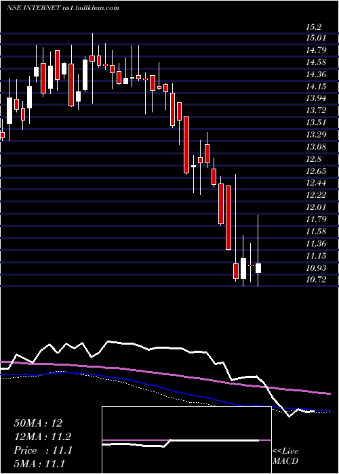Click the 13.72 price label
This screenshot has width=339, height=474.
[x=316, y=110]
